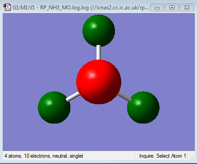Click the window title 'G1:M1:V1 - RP_NH3_MO.log.log'
Screen dimensions: 197x164
[50, 8]
